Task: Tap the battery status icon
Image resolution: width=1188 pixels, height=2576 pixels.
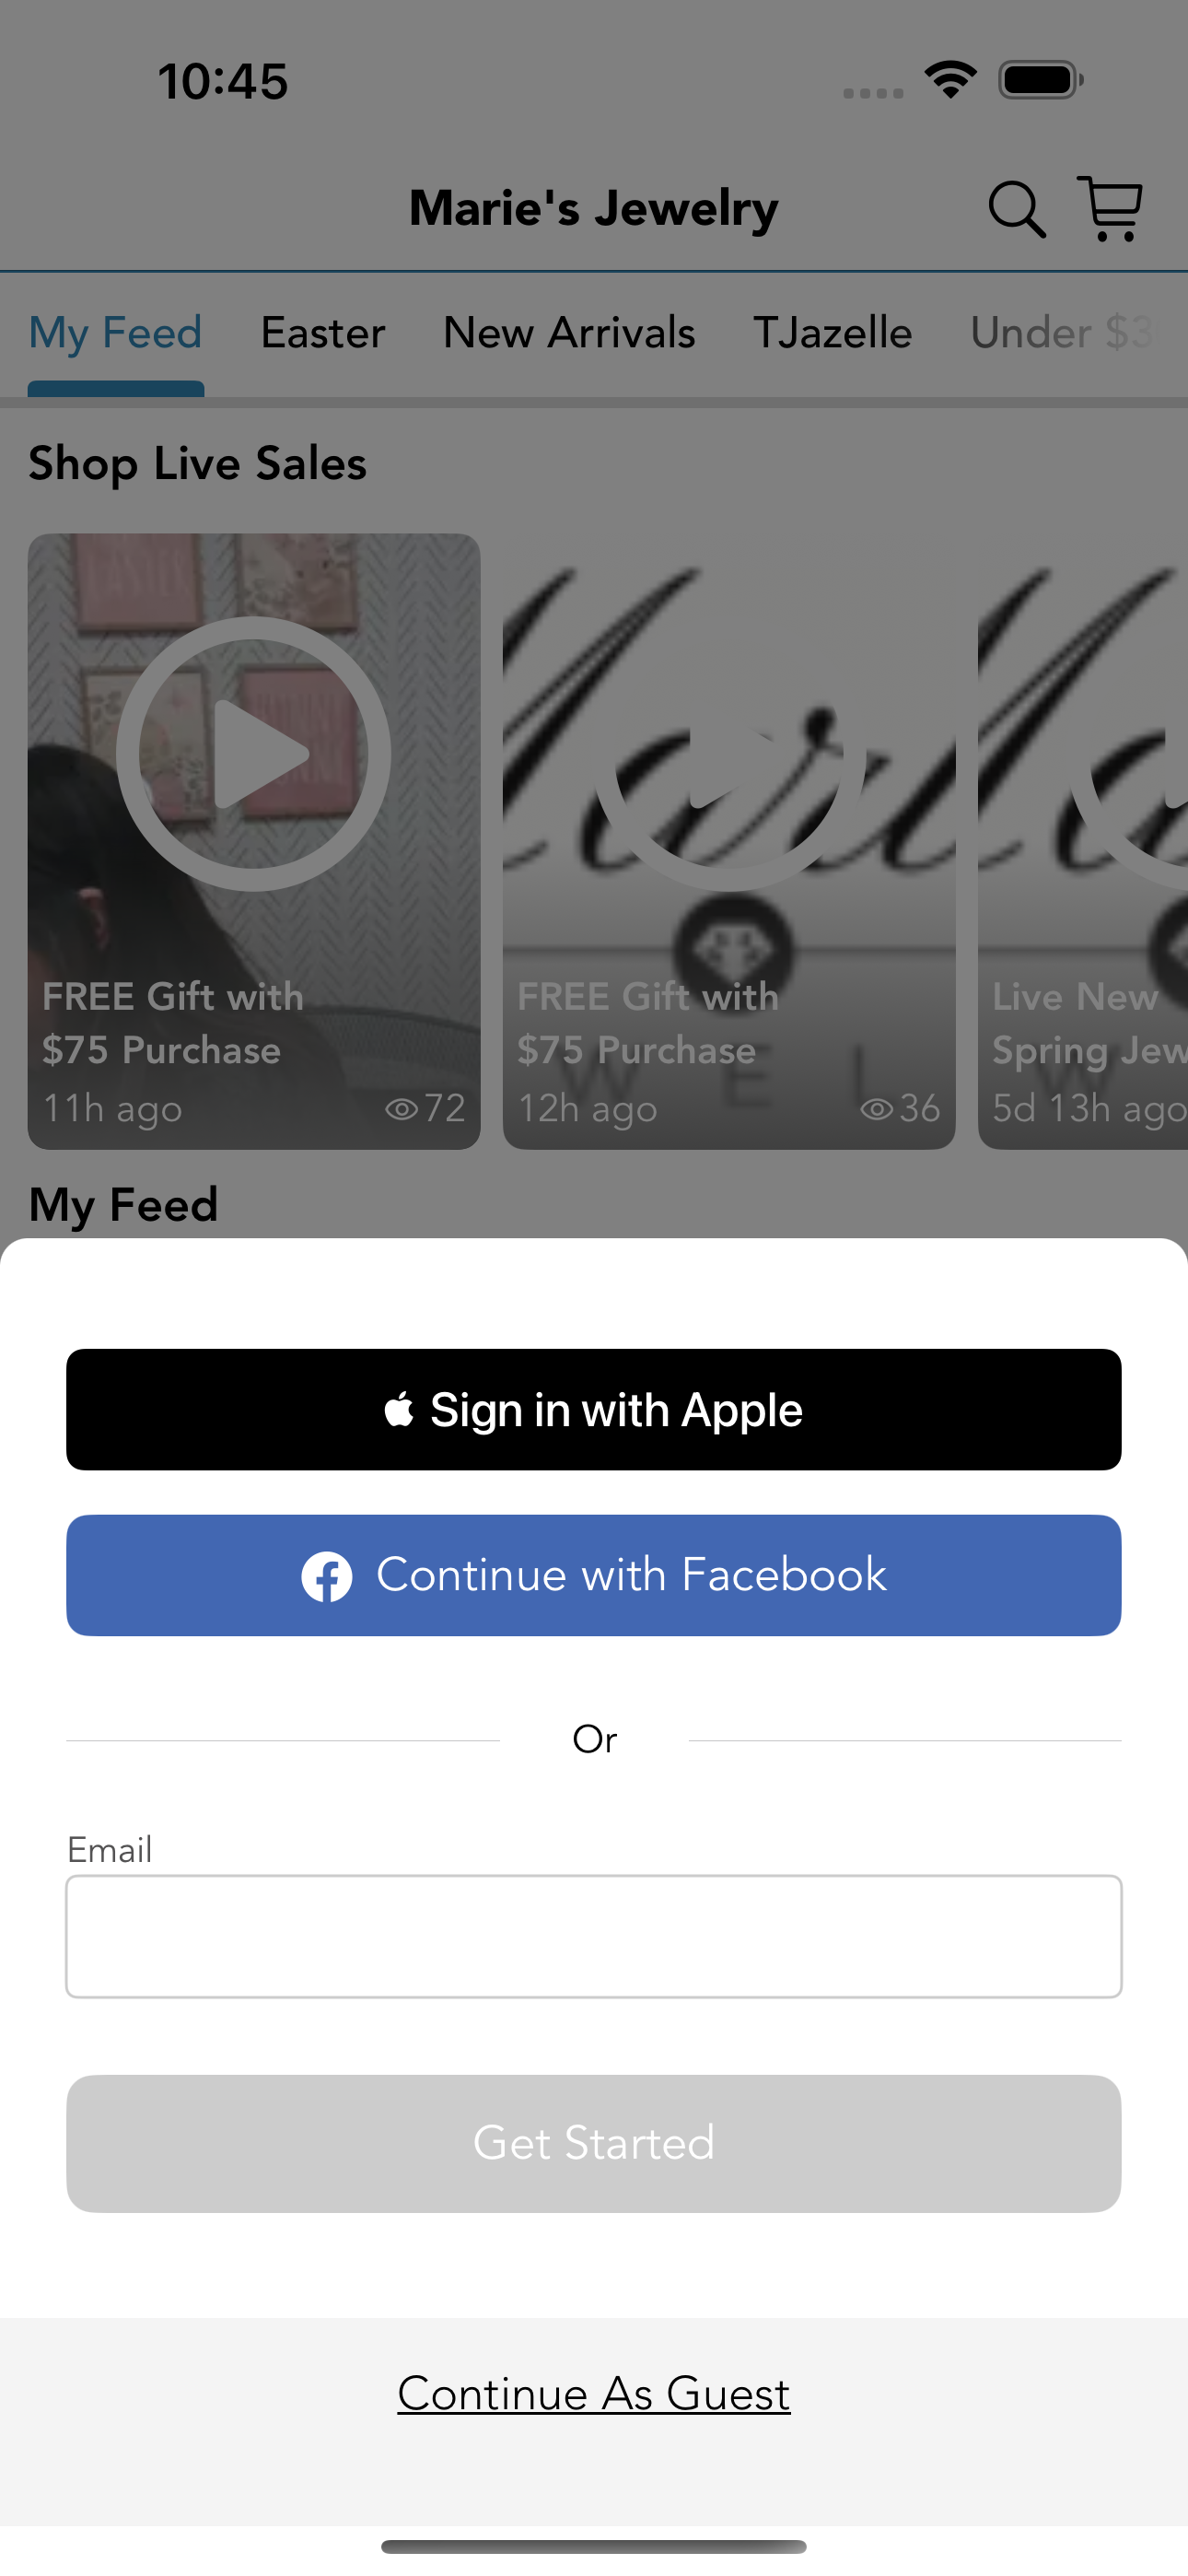Action: (x=1041, y=79)
